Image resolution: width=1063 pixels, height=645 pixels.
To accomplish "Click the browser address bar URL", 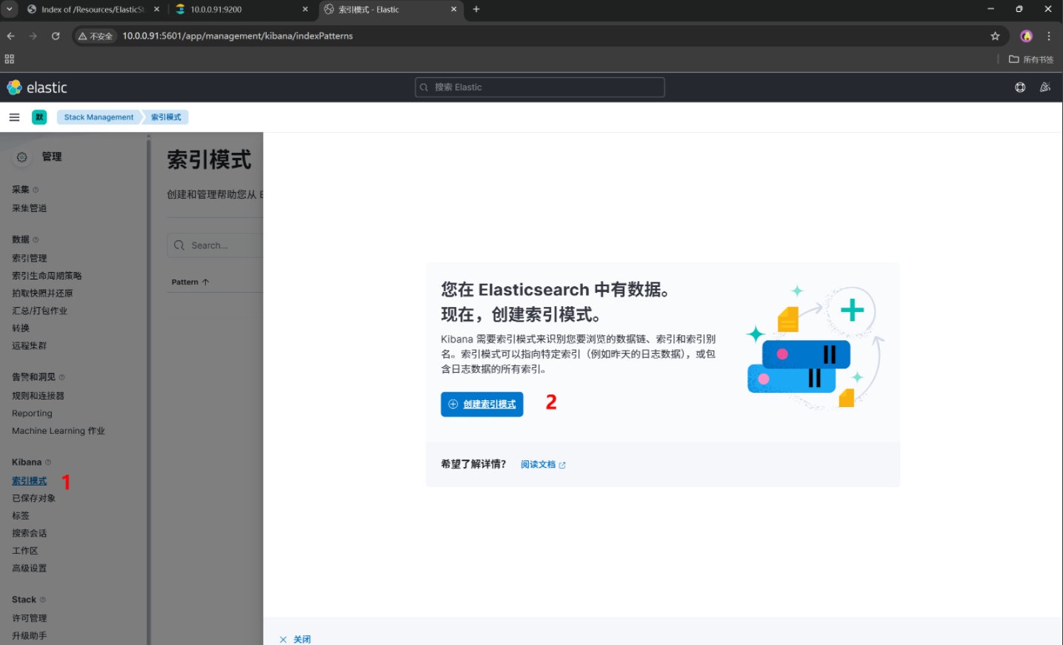I will (237, 36).
